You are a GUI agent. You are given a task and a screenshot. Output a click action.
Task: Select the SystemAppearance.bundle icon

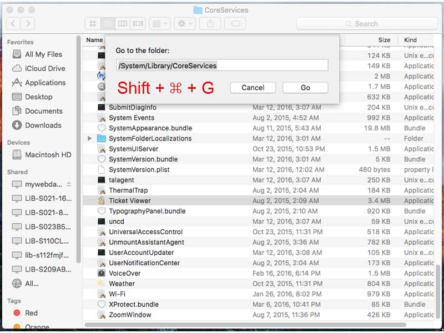[x=102, y=128]
